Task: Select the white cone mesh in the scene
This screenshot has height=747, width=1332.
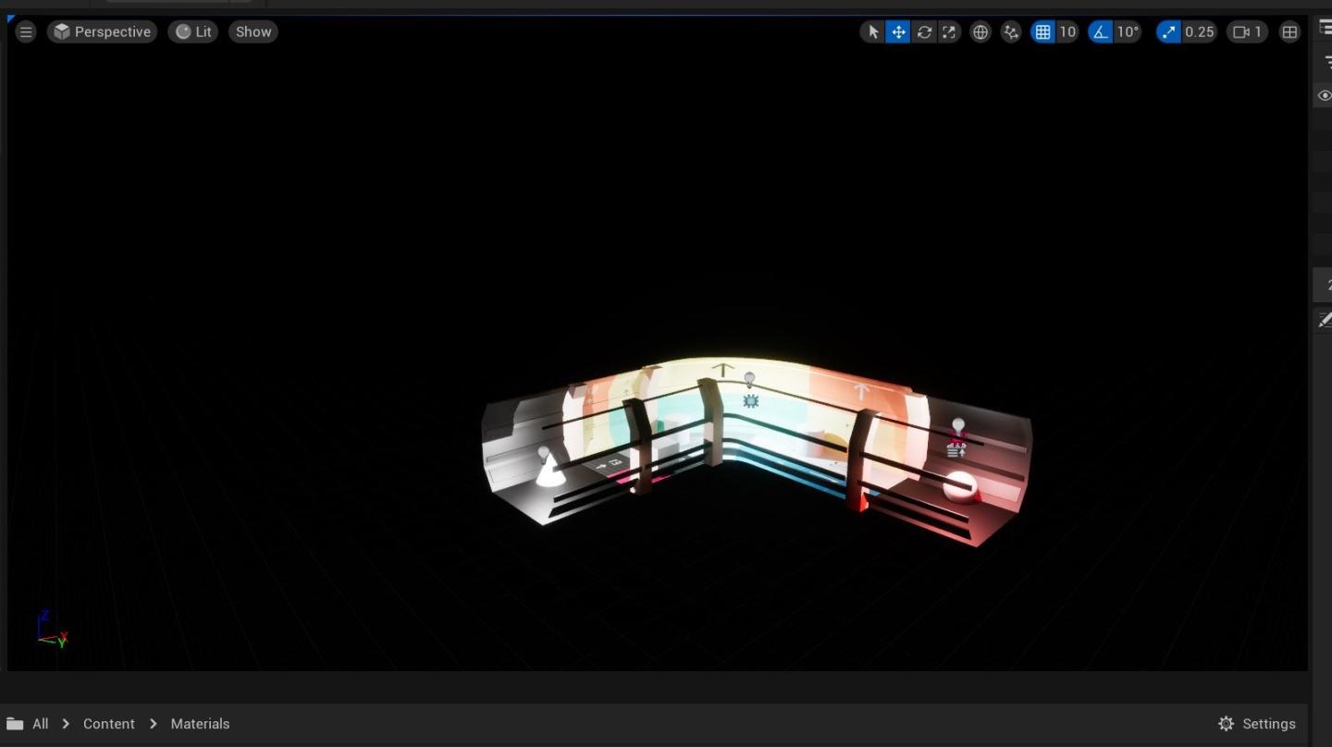Action: (550, 473)
